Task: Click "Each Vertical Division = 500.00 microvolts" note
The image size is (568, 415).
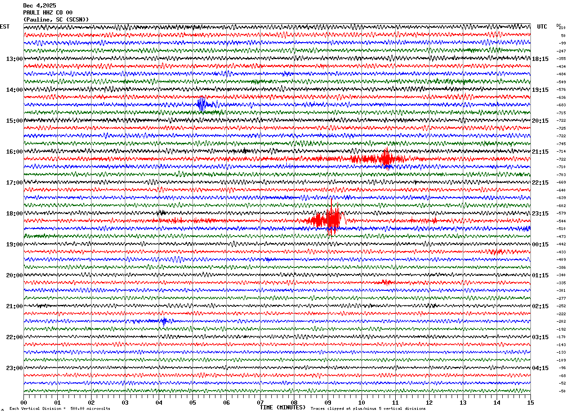Action: 60,409
